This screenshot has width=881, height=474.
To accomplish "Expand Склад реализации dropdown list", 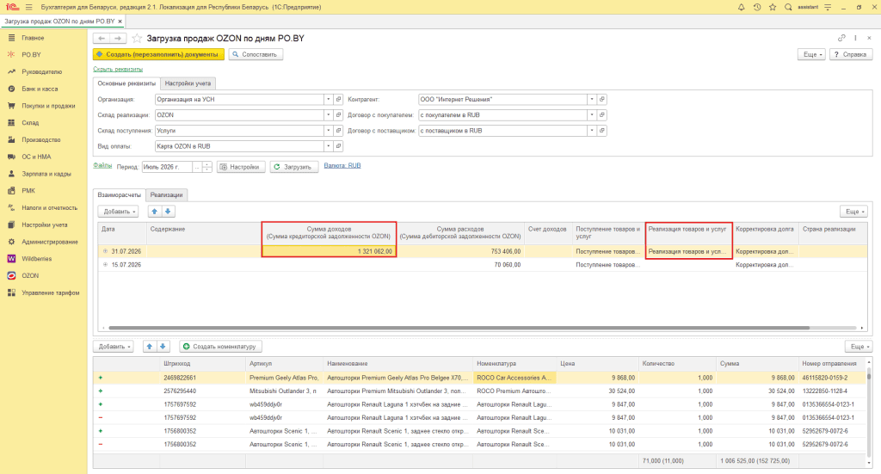I will [x=328, y=114].
